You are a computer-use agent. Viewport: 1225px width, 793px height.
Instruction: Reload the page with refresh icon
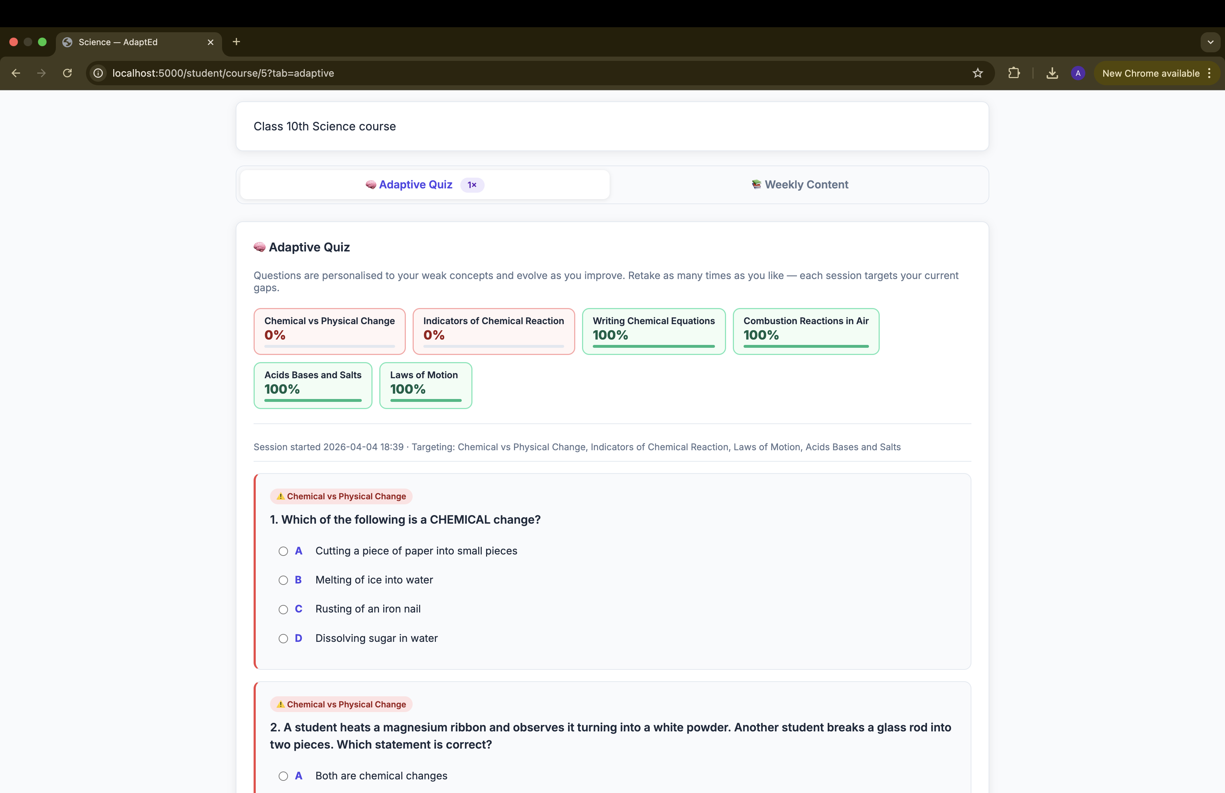67,73
